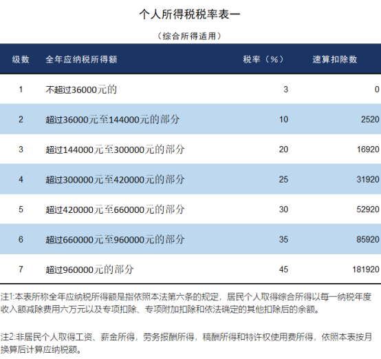Click the 注2 footnote text
381x359 pixels.
click(186, 343)
